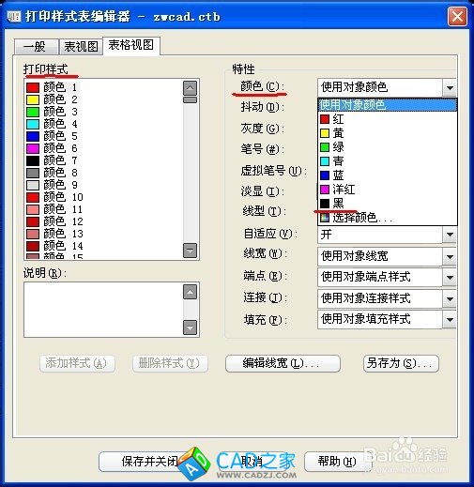
Task: Switch to the 表视图 tab
Action: [81, 47]
